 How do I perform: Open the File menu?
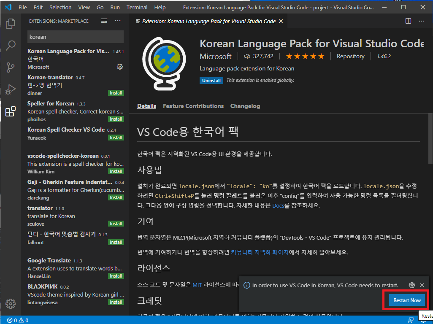(23, 8)
